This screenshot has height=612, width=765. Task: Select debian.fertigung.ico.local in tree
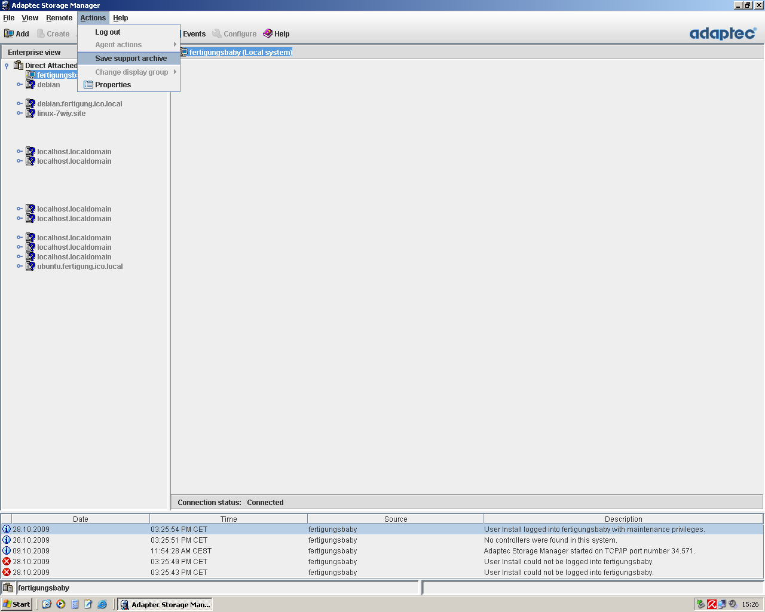pyautogui.click(x=79, y=103)
